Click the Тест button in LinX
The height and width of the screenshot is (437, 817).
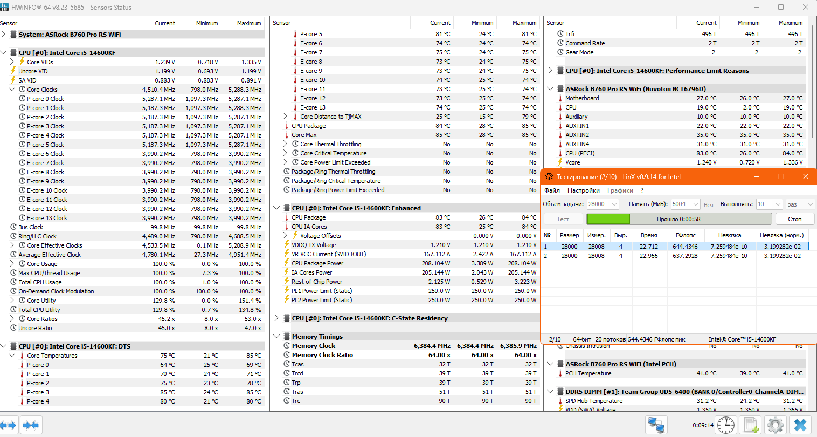pos(563,219)
